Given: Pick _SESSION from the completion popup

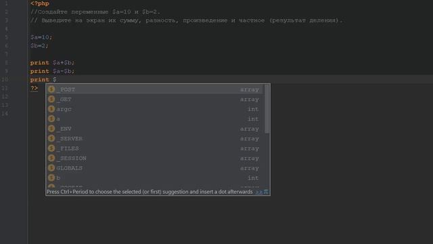Looking at the screenshot, I should 155,158.
